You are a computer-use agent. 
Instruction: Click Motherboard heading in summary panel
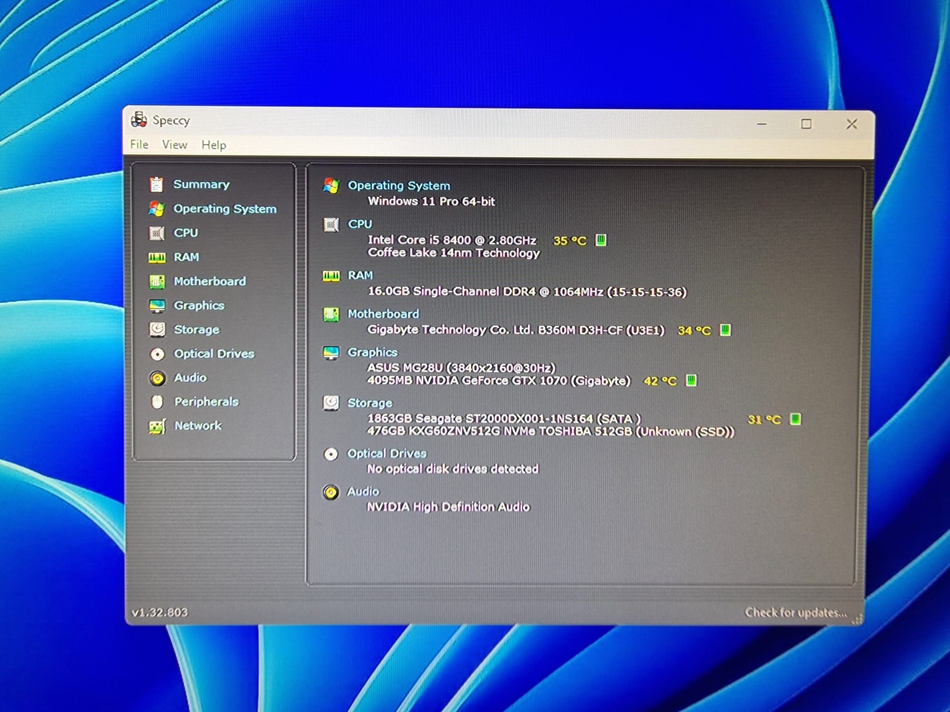point(383,314)
